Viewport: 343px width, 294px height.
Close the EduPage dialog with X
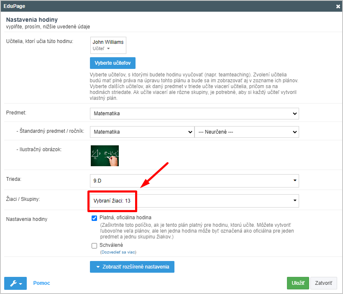[x=338, y=6]
